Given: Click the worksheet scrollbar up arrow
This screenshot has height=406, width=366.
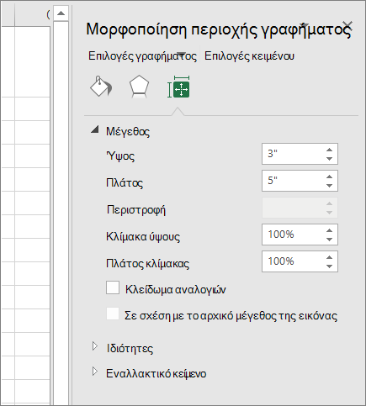Looking at the screenshot, I should tap(61, 13).
